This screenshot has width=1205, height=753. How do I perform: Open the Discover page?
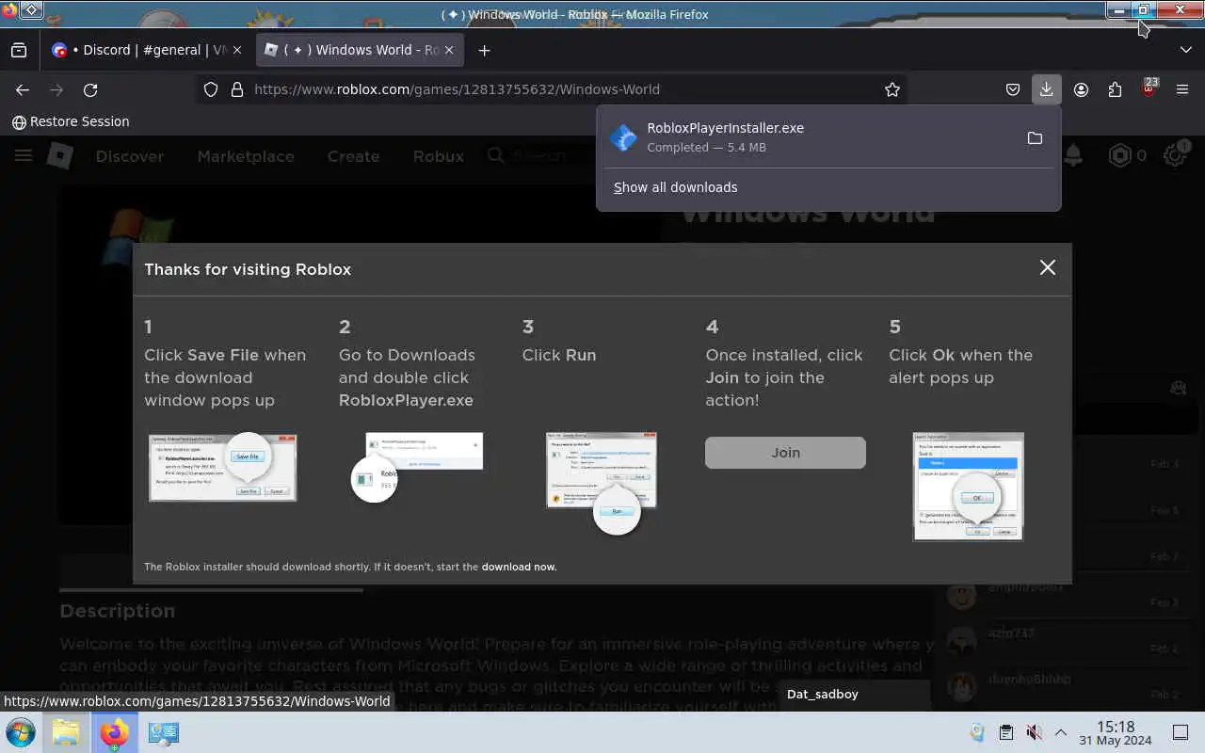coord(130,156)
